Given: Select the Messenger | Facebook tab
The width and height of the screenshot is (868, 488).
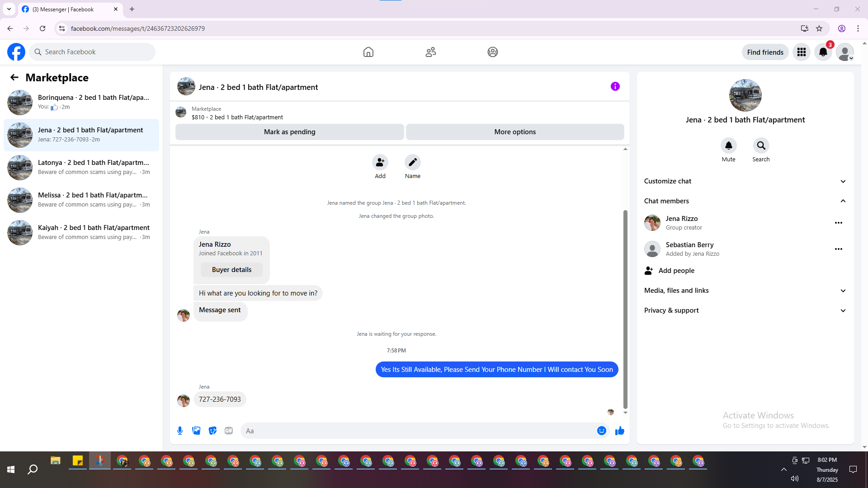Looking at the screenshot, I should point(70,9).
